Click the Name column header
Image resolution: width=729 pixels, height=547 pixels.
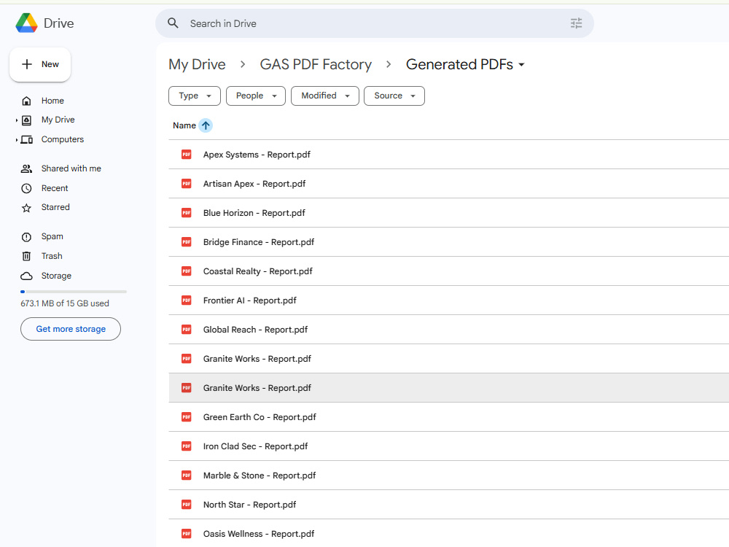[x=184, y=125]
